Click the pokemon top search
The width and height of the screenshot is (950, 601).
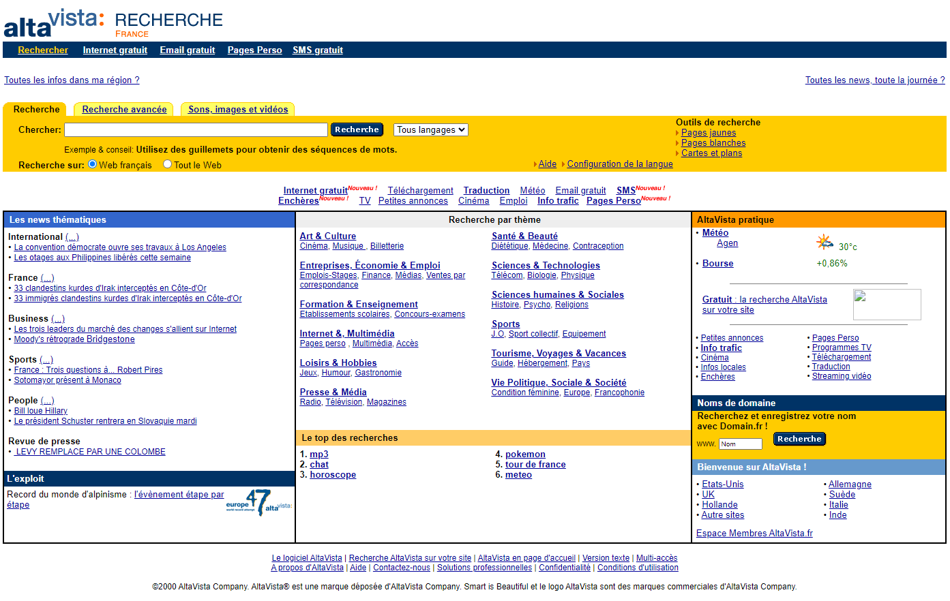coord(525,454)
